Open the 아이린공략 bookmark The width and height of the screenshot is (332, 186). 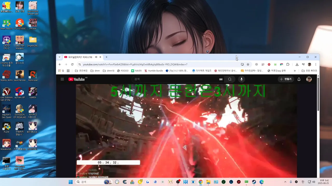pos(252,71)
